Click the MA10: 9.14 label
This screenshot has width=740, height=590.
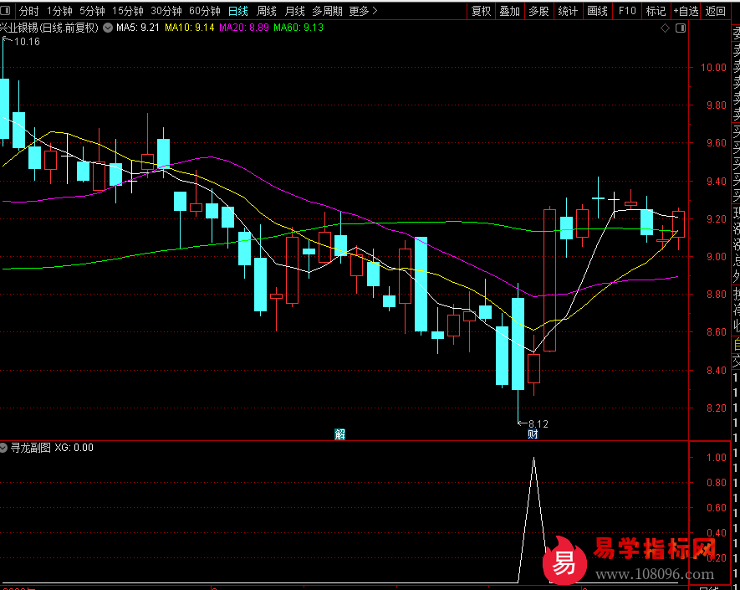point(190,28)
